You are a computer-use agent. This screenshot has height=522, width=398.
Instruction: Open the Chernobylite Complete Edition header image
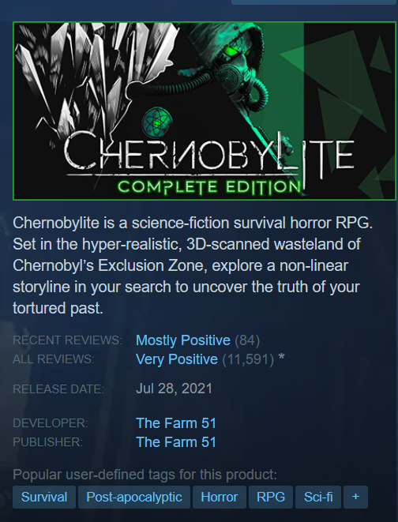pyautogui.click(x=205, y=111)
